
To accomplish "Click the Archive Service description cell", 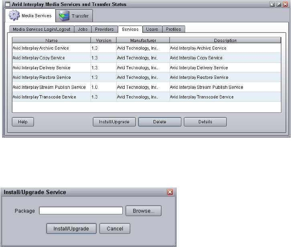I will pos(225,48).
